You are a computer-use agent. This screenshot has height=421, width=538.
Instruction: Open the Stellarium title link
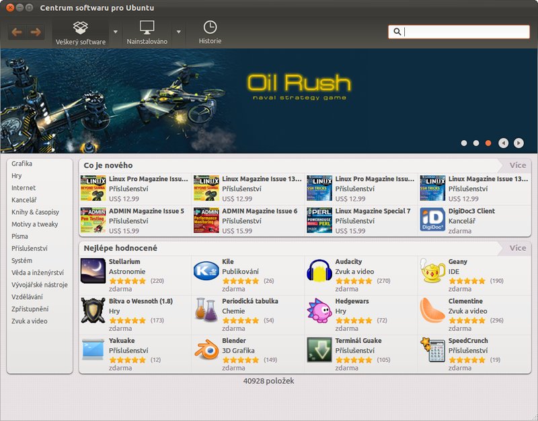tap(124, 261)
